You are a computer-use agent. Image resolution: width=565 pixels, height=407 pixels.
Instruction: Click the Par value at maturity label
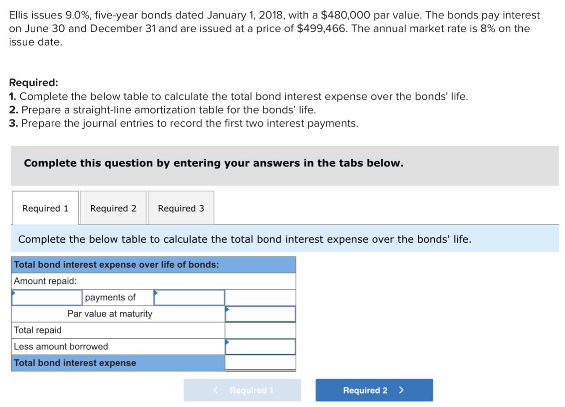[x=110, y=314]
